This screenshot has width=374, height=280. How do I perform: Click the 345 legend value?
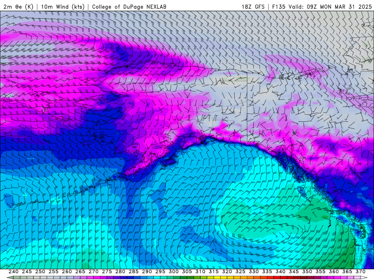click(294, 272)
